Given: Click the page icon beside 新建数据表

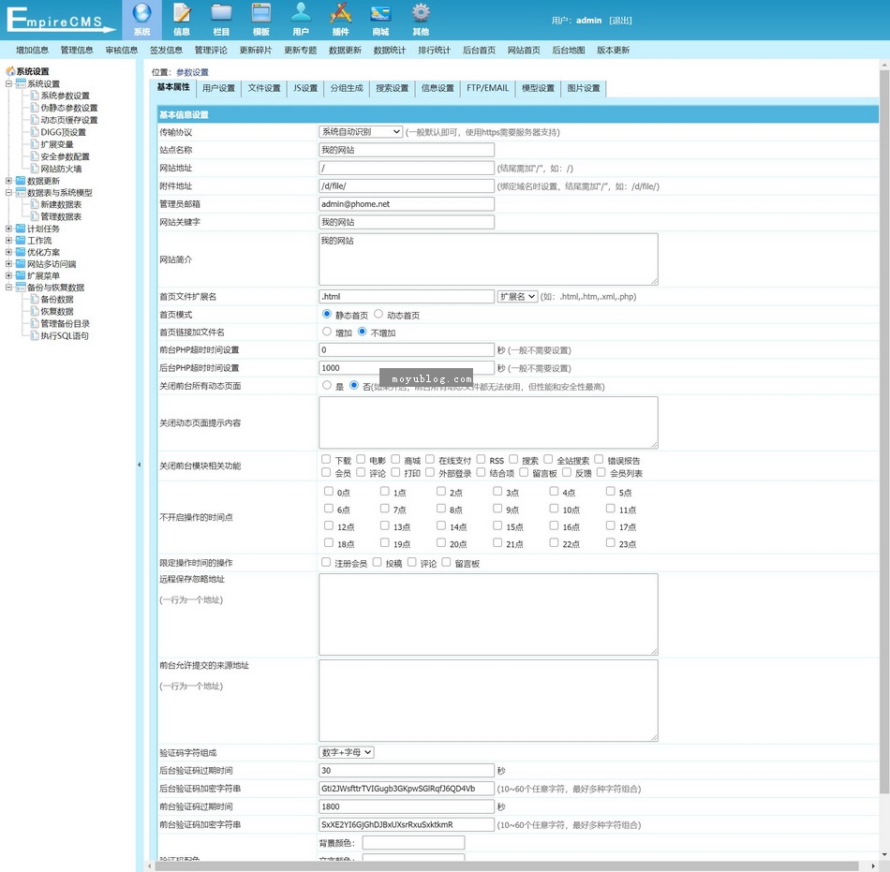Looking at the screenshot, I should pos(35,204).
